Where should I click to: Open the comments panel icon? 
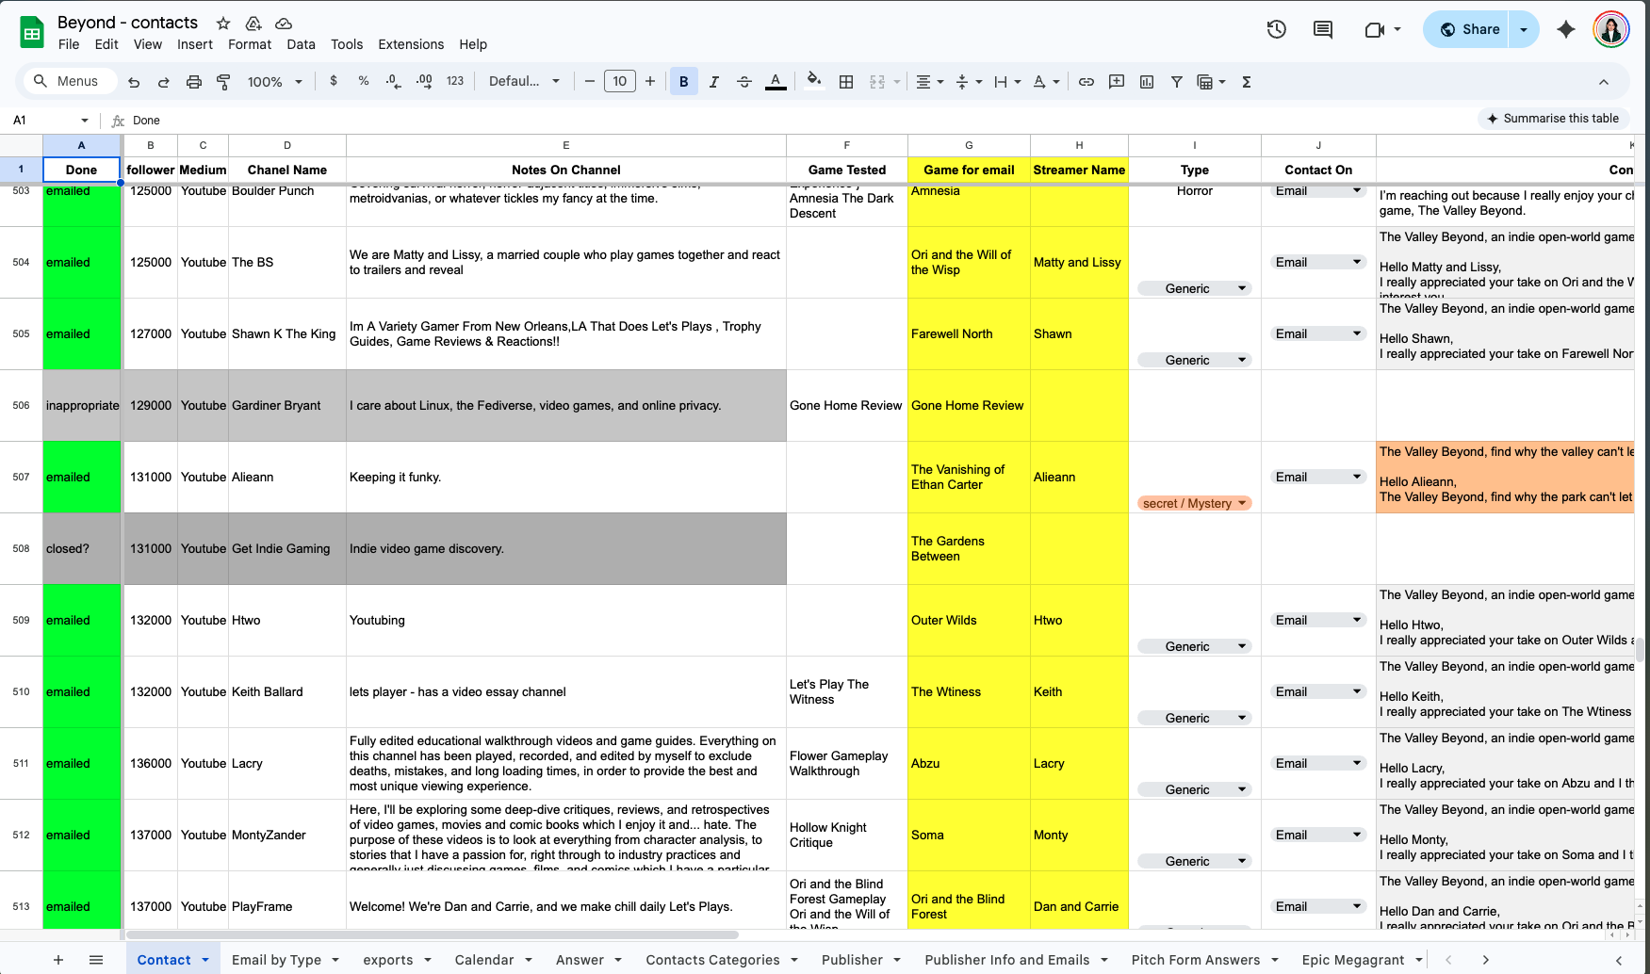1323,29
